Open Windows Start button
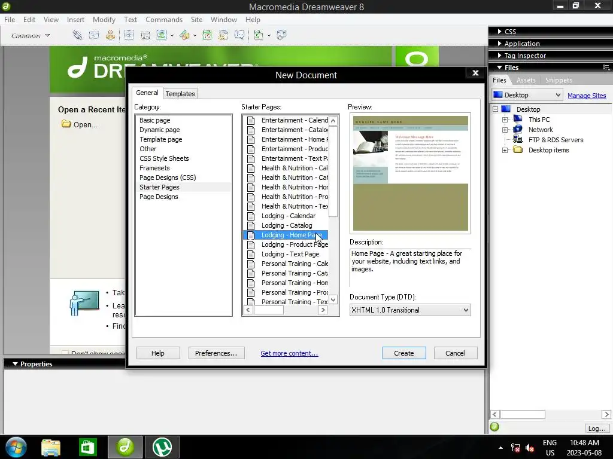This screenshot has width=613, height=459. coord(16,447)
